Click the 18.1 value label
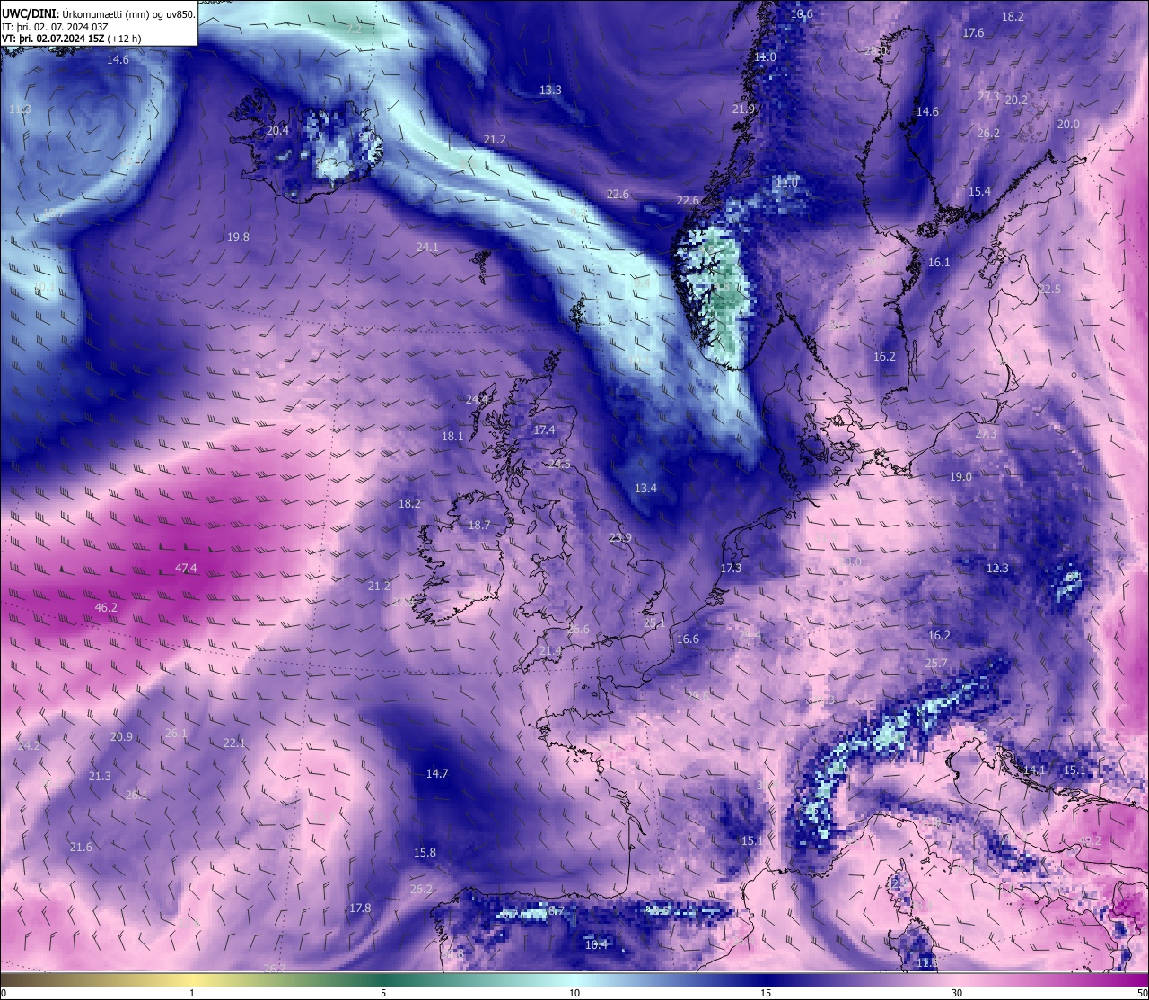This screenshot has width=1149, height=1000. pos(452,437)
